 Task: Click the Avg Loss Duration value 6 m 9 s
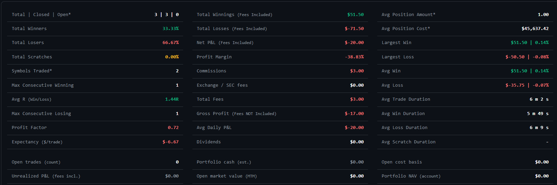pyautogui.click(x=539, y=128)
